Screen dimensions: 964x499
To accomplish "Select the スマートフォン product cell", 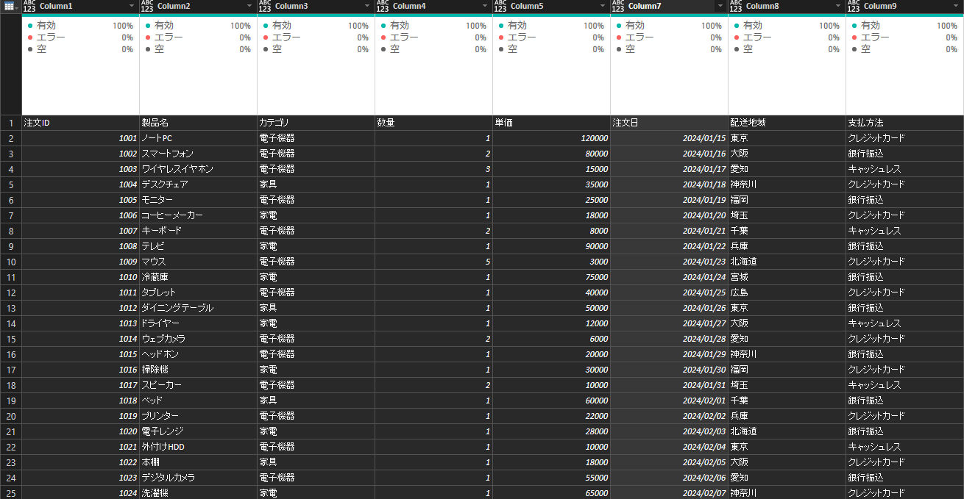I will point(199,154).
